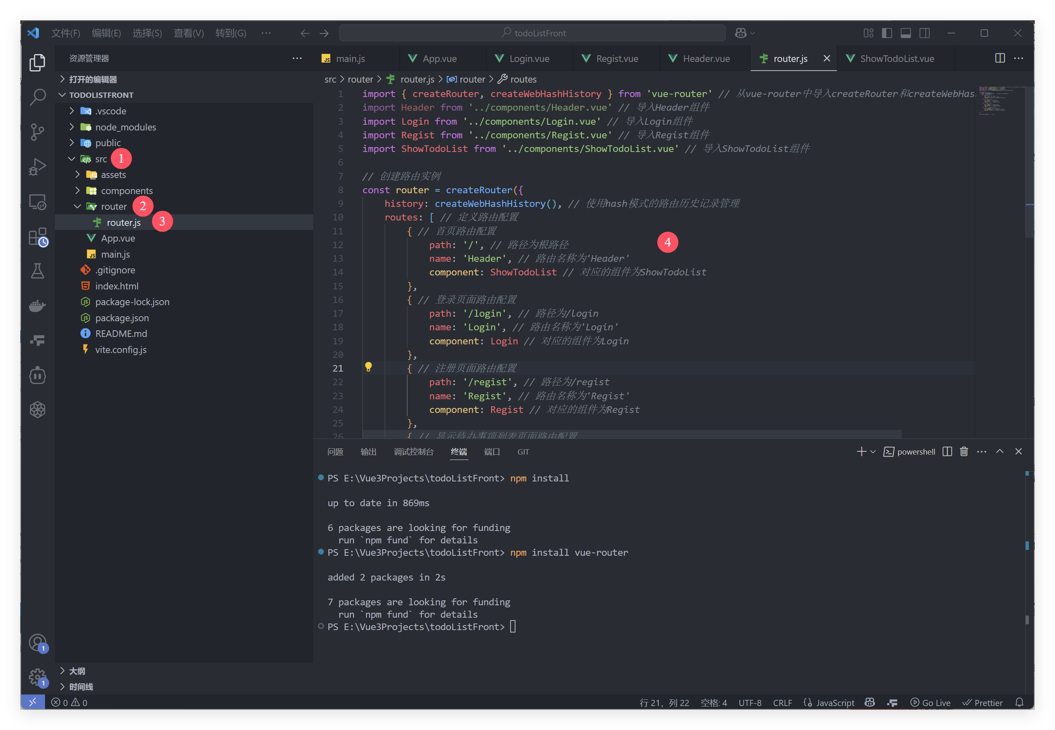Click the Copilot icon in title bar

tap(741, 33)
